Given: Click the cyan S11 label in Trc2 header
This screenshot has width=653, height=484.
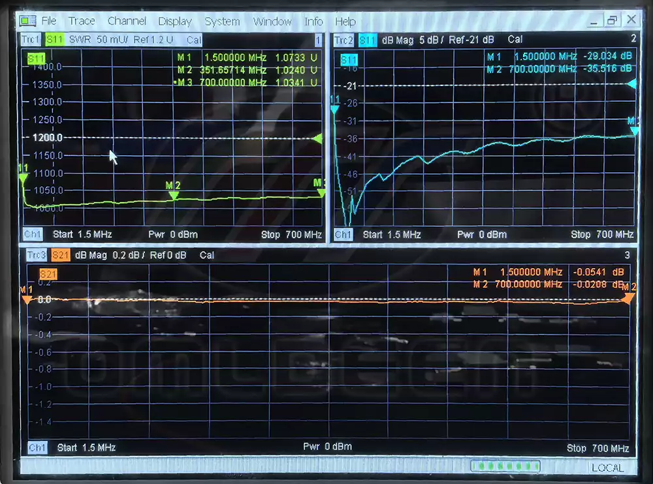Looking at the screenshot, I should point(367,40).
